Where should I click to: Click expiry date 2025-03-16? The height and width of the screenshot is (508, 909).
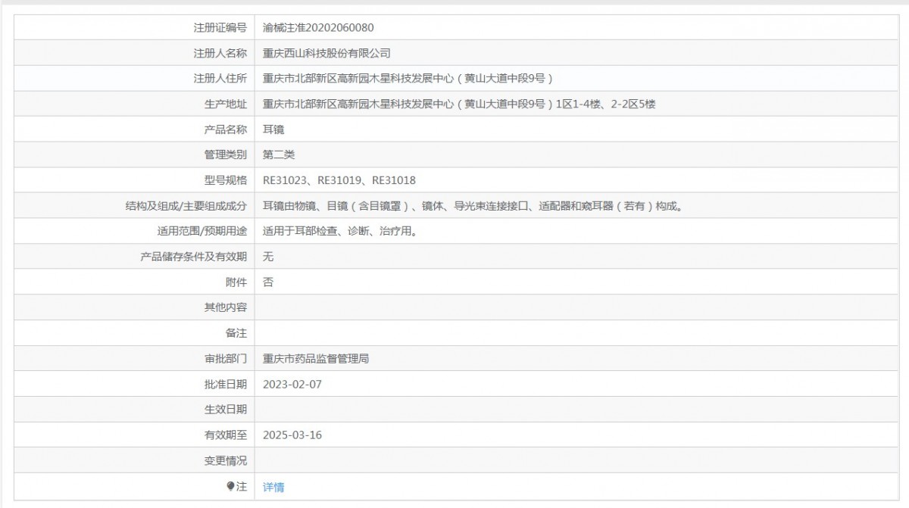point(292,435)
